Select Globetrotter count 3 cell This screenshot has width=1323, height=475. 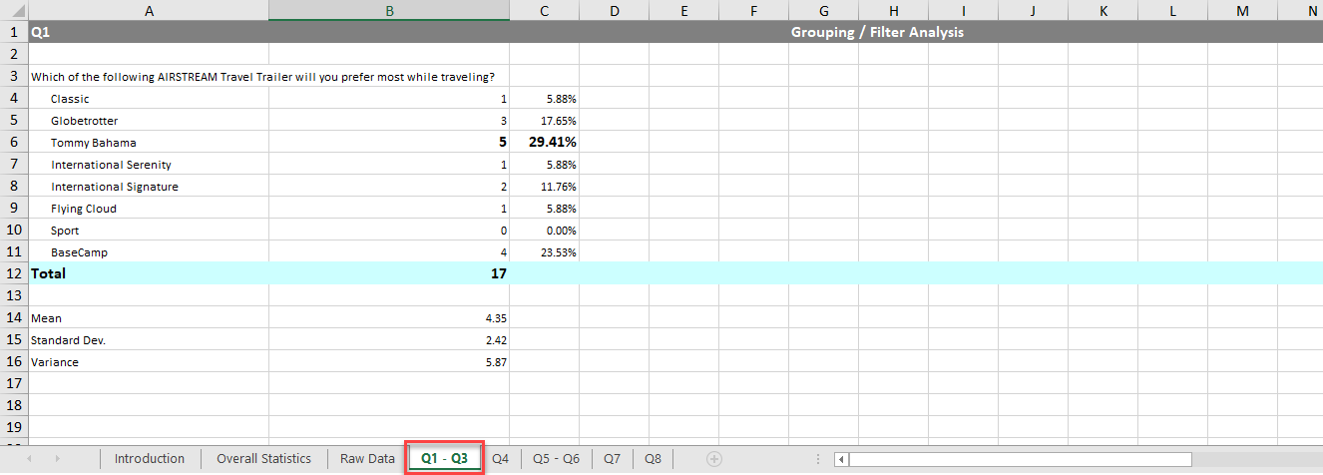click(x=389, y=121)
